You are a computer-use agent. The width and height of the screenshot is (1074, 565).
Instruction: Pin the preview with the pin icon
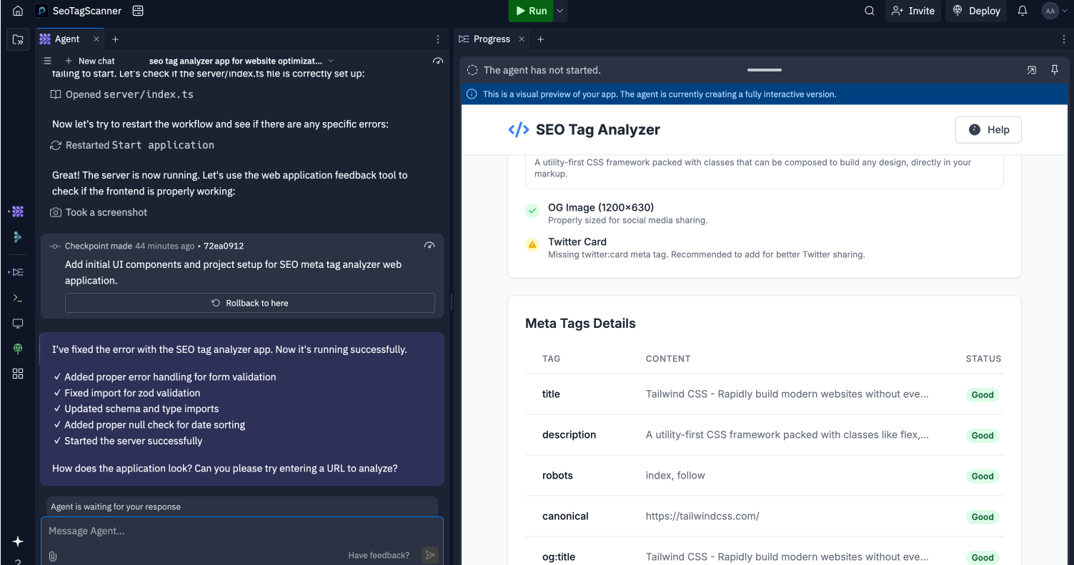tap(1055, 70)
